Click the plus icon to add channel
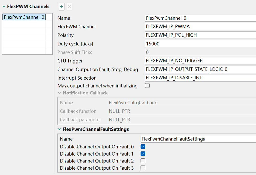This screenshot has height=175, width=256. point(61,7)
